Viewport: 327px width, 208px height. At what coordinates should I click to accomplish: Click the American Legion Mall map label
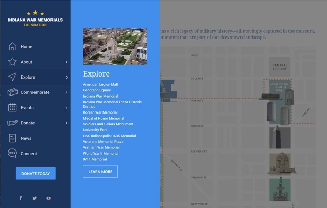[x=280, y=87]
